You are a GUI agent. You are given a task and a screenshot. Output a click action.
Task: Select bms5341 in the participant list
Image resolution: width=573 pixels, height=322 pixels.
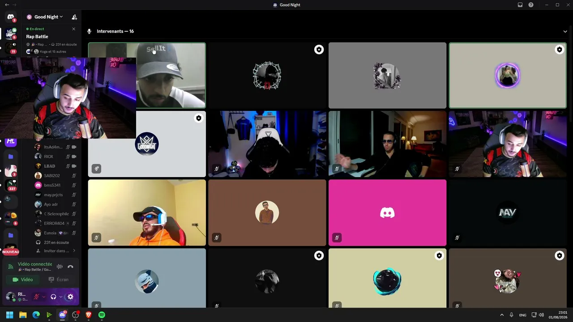56,185
